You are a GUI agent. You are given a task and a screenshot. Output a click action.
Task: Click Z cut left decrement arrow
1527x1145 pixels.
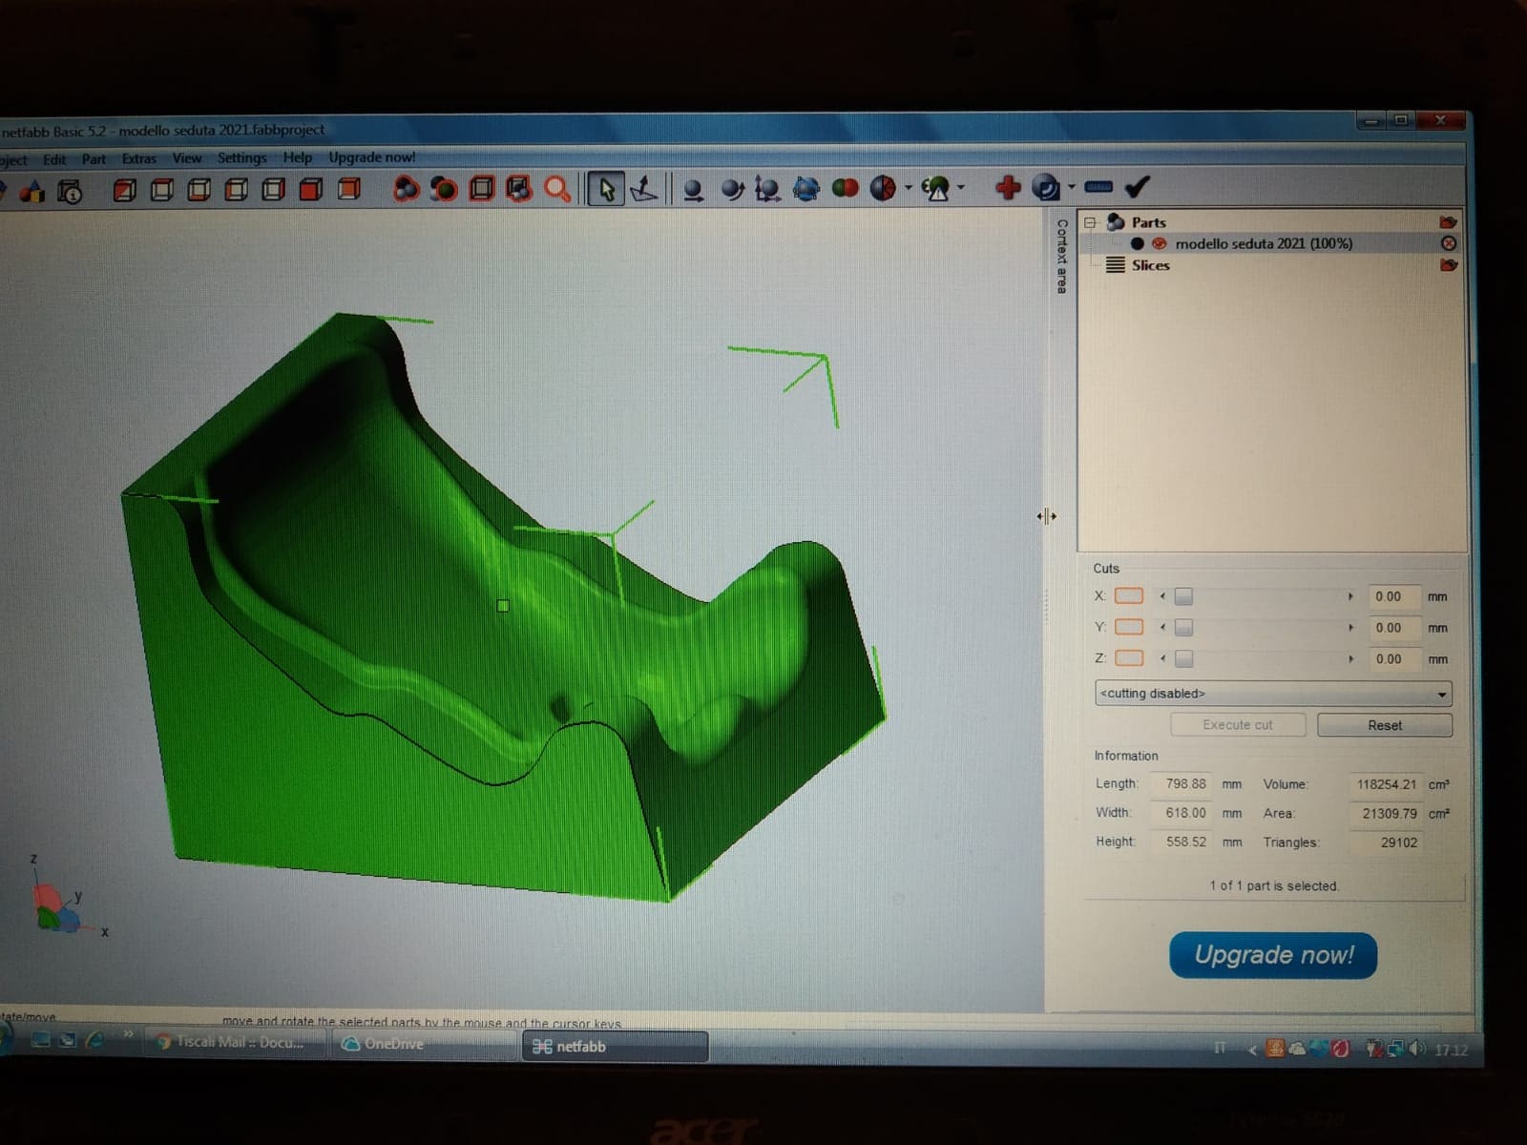1162,658
